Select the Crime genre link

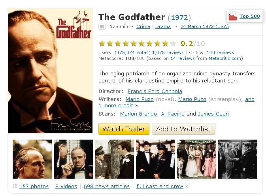point(143,26)
